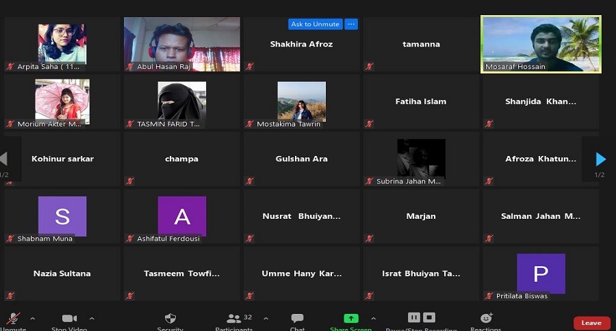The height and width of the screenshot is (331, 616).
Task: Open the Reactions emoji icon
Action: pos(486,318)
